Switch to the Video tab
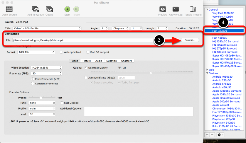 pos(75,61)
